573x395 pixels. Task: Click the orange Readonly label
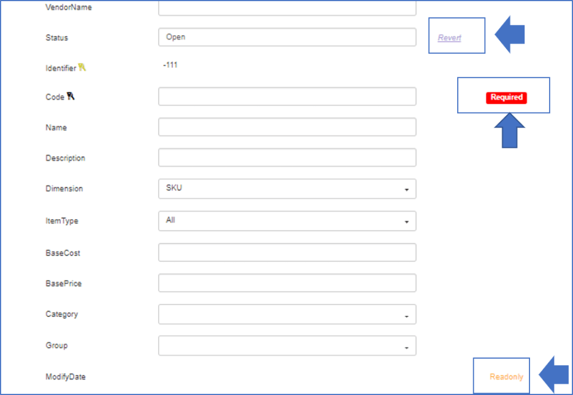(x=506, y=377)
